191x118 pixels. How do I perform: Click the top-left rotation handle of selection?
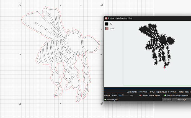click(x=19, y=5)
